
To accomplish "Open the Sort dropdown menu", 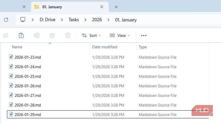I will (x=91, y=36).
